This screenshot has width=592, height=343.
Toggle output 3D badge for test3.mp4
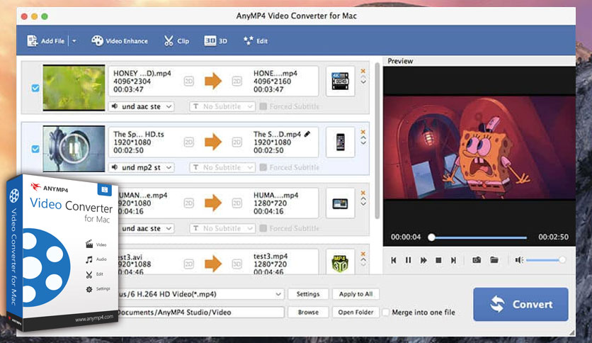tap(237, 264)
